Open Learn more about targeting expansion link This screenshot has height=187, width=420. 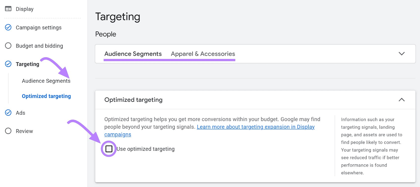255,127
